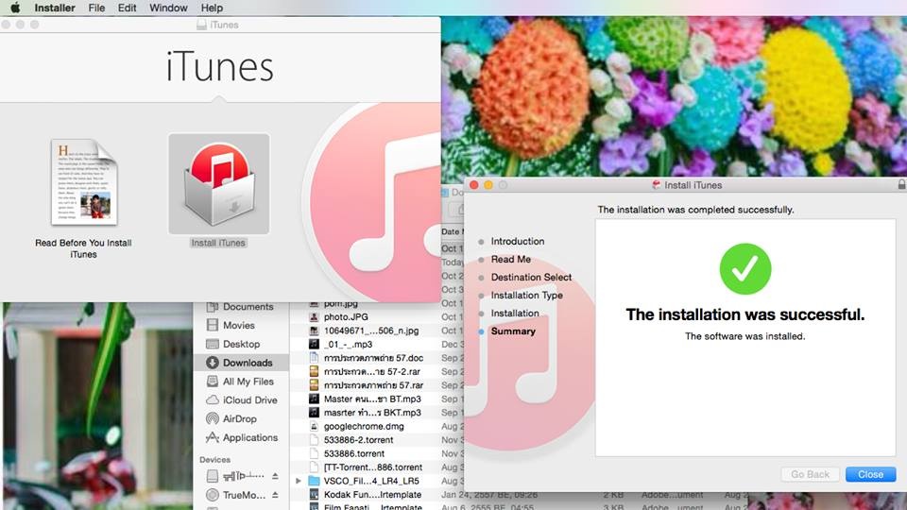
Task: Open the Installer application menu
Action: [55, 8]
